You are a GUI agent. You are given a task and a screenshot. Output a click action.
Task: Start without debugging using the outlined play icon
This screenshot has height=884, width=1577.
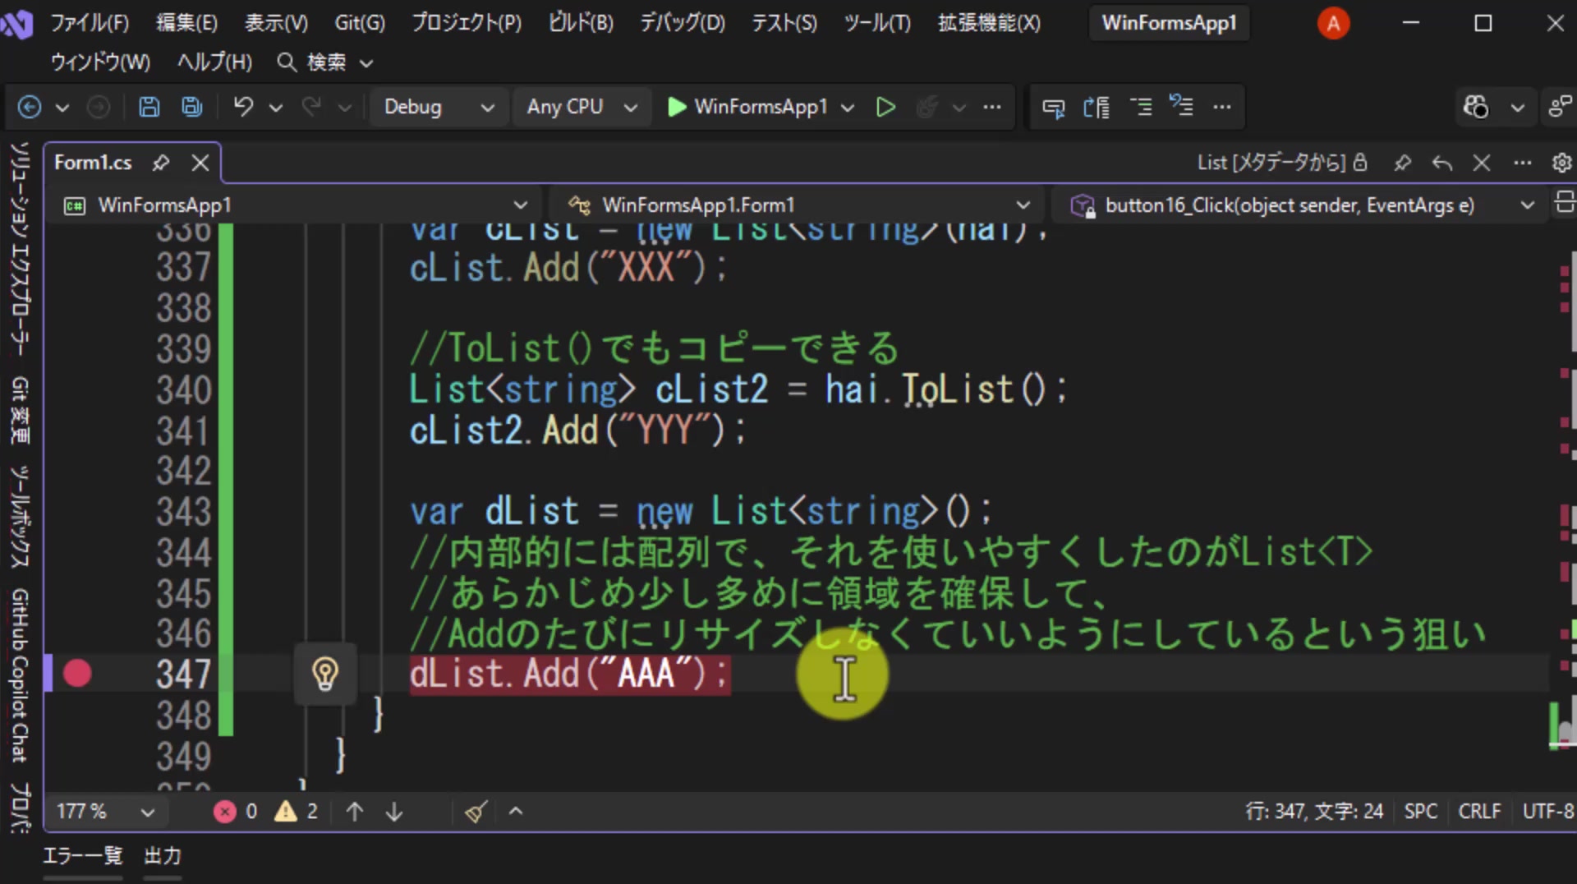coord(885,107)
